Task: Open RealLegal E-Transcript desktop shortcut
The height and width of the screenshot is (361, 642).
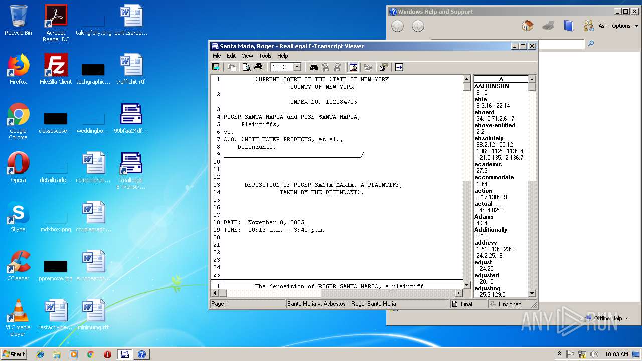Action: (131, 170)
